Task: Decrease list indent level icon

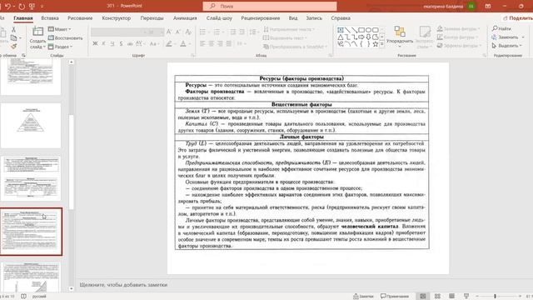Action: (233, 32)
